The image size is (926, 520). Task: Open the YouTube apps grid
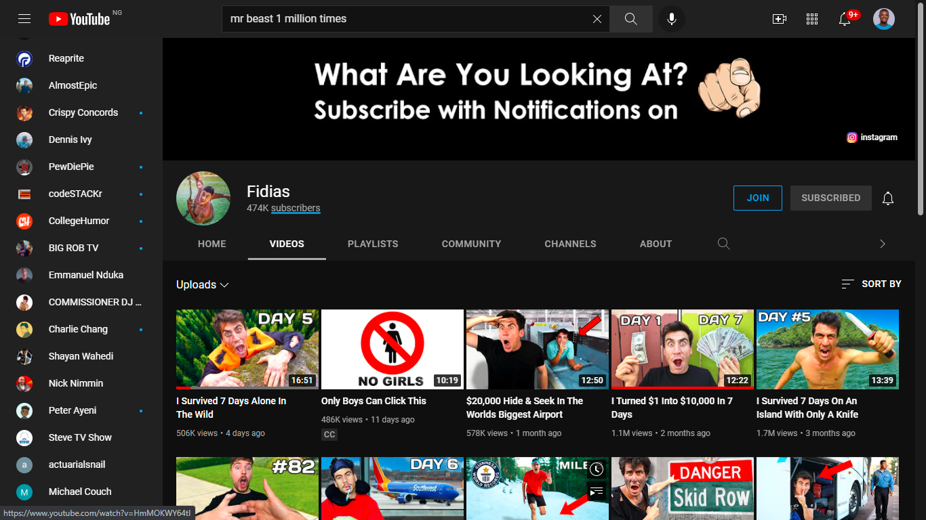[812, 19]
